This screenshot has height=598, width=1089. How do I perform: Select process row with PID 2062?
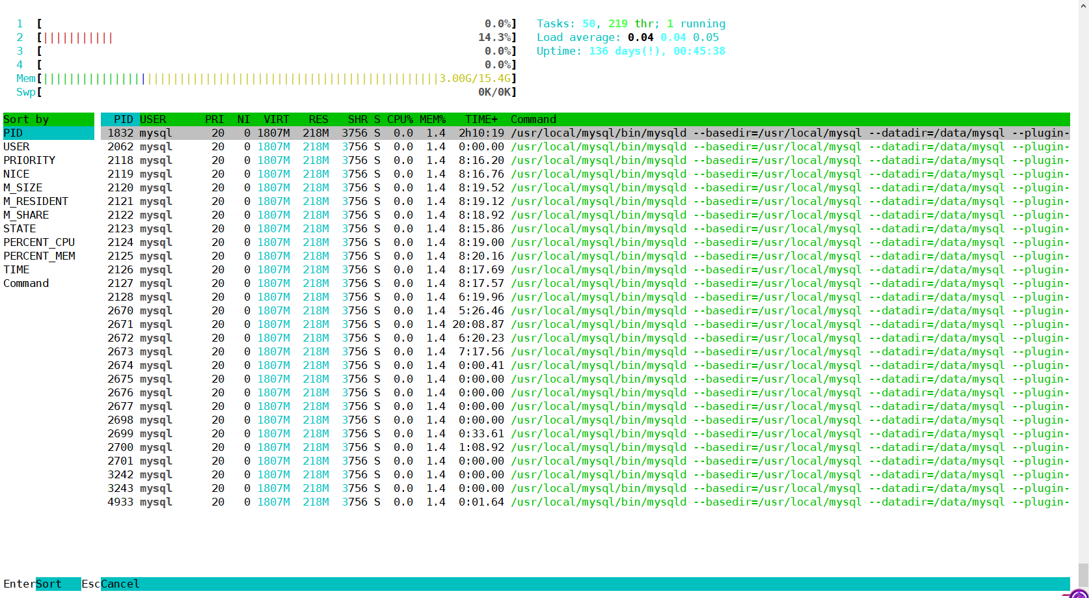click(585, 146)
